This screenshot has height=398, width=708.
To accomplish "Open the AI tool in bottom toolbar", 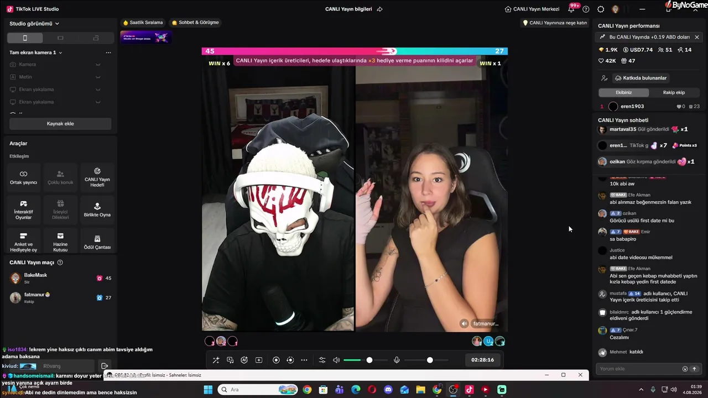I will pos(244,360).
